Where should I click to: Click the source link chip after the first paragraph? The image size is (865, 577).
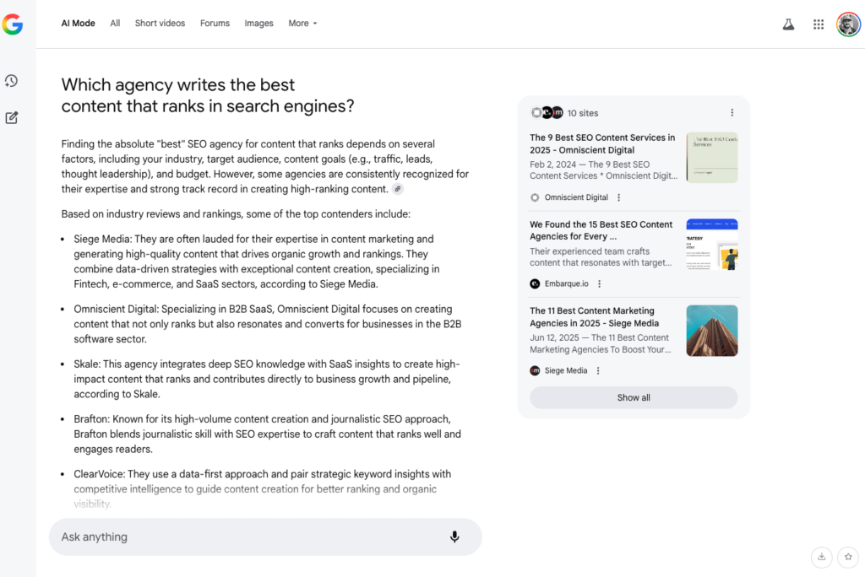coord(397,189)
